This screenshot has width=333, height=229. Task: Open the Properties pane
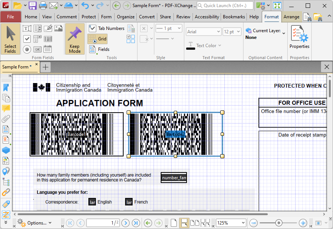(x=299, y=36)
